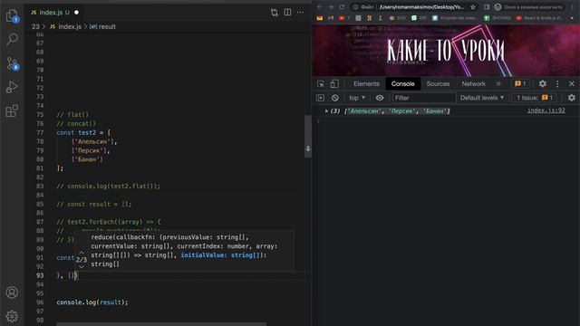Switch to the Console tab
The width and height of the screenshot is (580, 326).
(402, 84)
